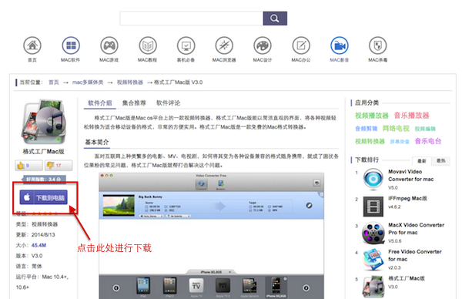Click the 下载到电脑 download button
Screen dimensions: 462x299
click(x=44, y=197)
